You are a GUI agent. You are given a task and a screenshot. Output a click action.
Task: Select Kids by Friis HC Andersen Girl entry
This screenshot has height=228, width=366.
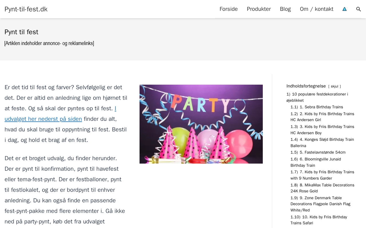click(322, 117)
